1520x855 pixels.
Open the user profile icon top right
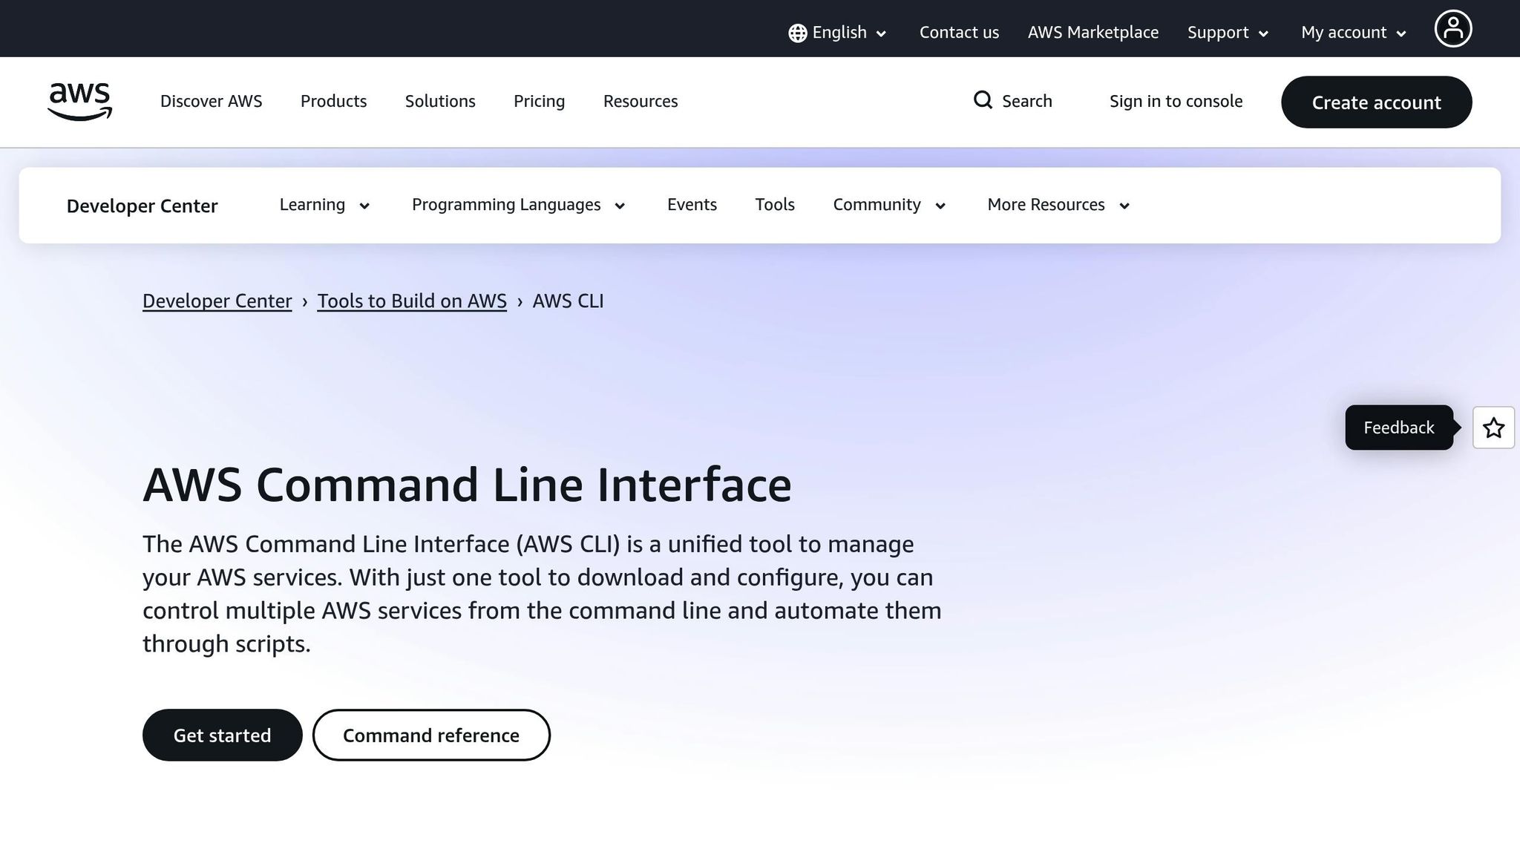point(1453,28)
